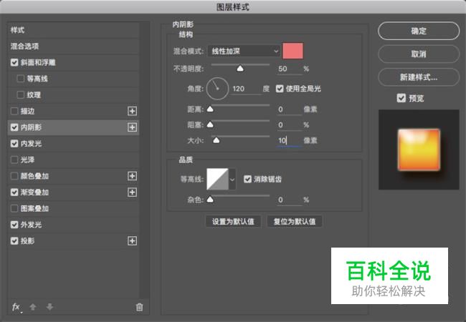Viewport: 466px width, 322px height.
Task: Add another 内阴影 effect via plus icon
Action: tap(132, 127)
